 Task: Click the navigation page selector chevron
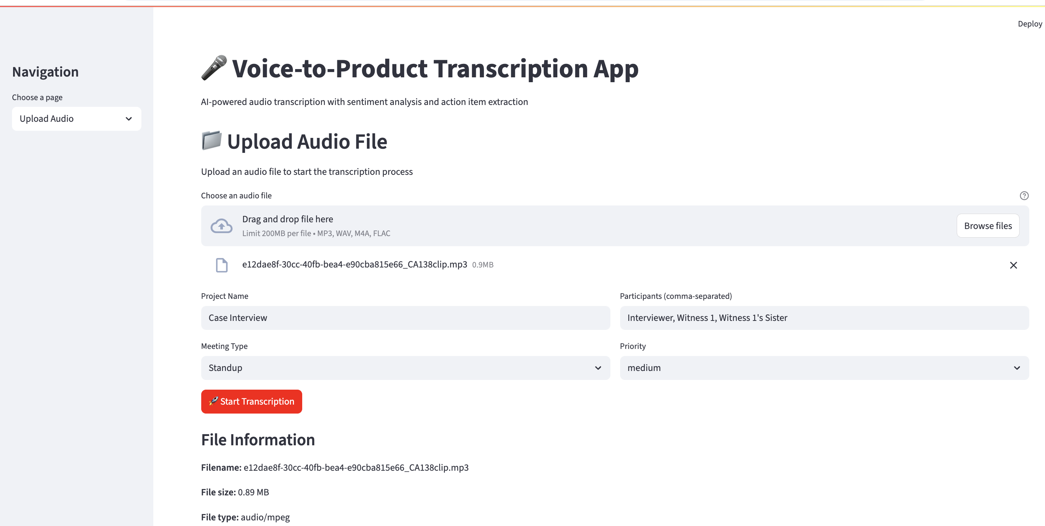click(x=129, y=119)
